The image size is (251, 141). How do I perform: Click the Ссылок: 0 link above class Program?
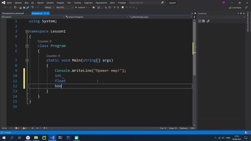pos(44,41)
